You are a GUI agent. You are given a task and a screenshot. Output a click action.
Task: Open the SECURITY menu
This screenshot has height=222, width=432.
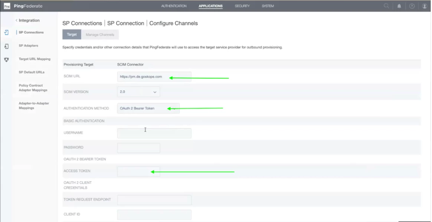pyautogui.click(x=242, y=6)
